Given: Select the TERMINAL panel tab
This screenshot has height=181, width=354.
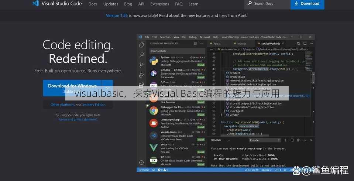Looking at the screenshot, I should pos(216,140).
